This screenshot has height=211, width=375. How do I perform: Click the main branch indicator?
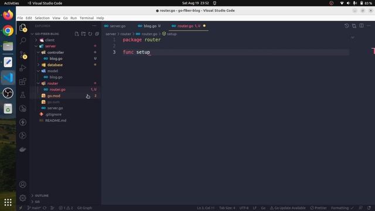(34, 208)
